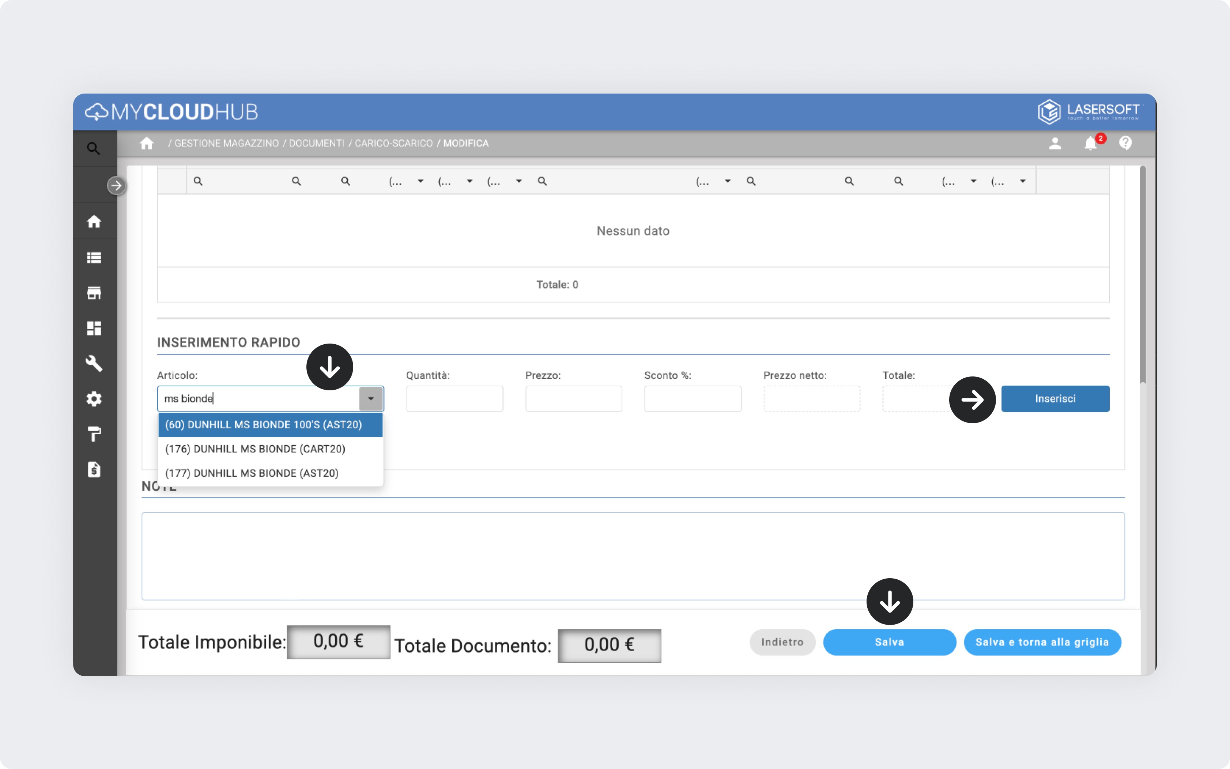1230x769 pixels.
Task: Click the wrench tools icon in the sidebar
Action: click(x=94, y=364)
